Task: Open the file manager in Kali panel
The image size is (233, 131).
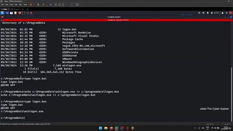Action: coord(11,13)
